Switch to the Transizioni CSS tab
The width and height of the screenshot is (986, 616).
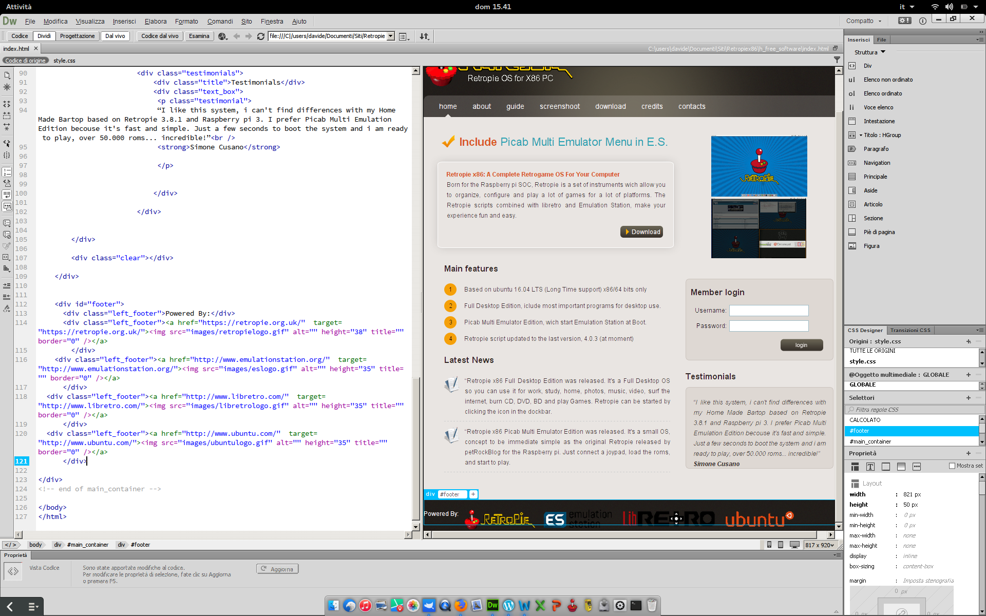(x=910, y=330)
